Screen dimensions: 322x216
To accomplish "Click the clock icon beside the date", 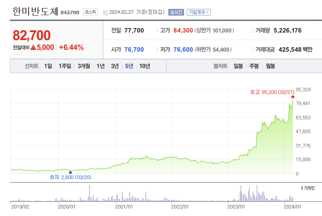I will (105, 13).
